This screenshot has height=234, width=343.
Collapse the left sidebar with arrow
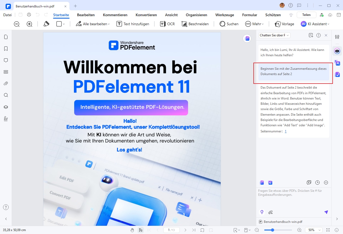pyautogui.click(x=6, y=219)
